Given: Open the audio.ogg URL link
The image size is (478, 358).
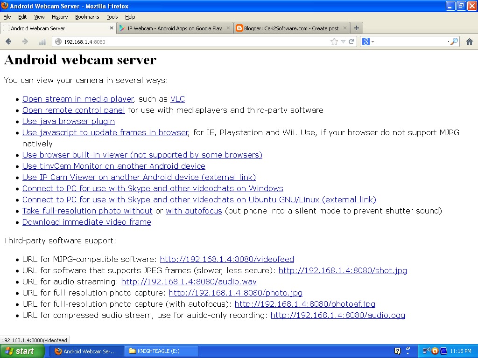Looking at the screenshot, I should 338,315.
